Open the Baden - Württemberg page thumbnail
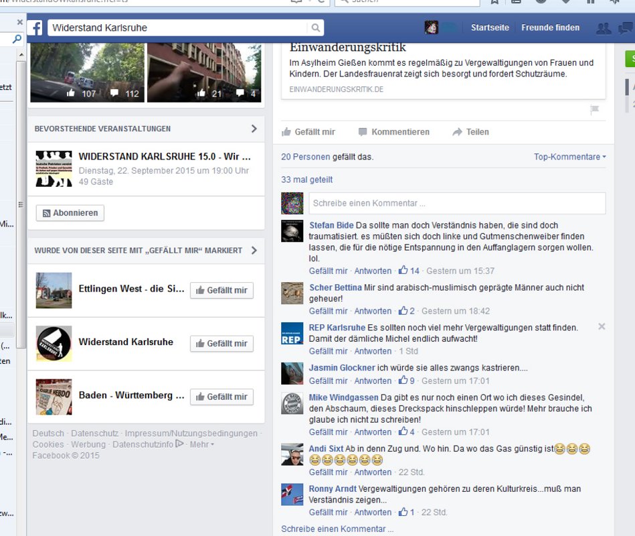This screenshot has width=635, height=536. (54, 397)
